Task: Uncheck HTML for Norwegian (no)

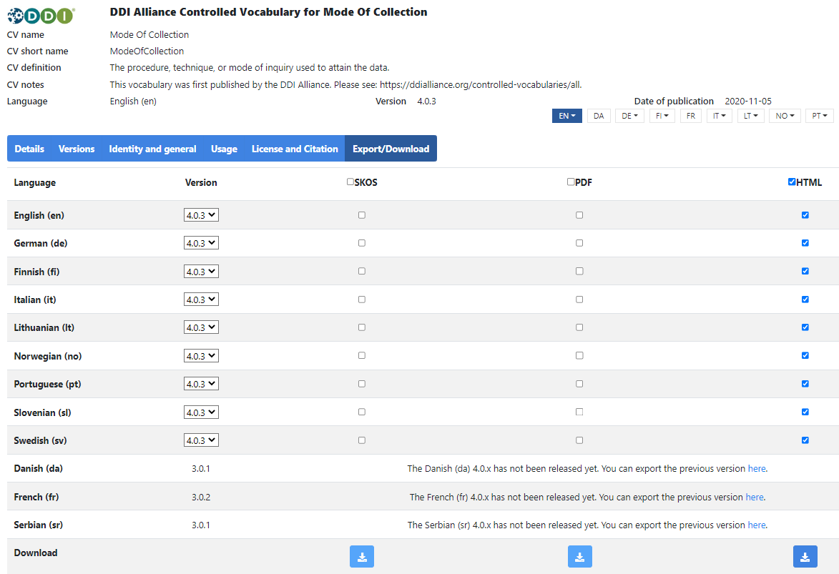Action: (x=805, y=356)
